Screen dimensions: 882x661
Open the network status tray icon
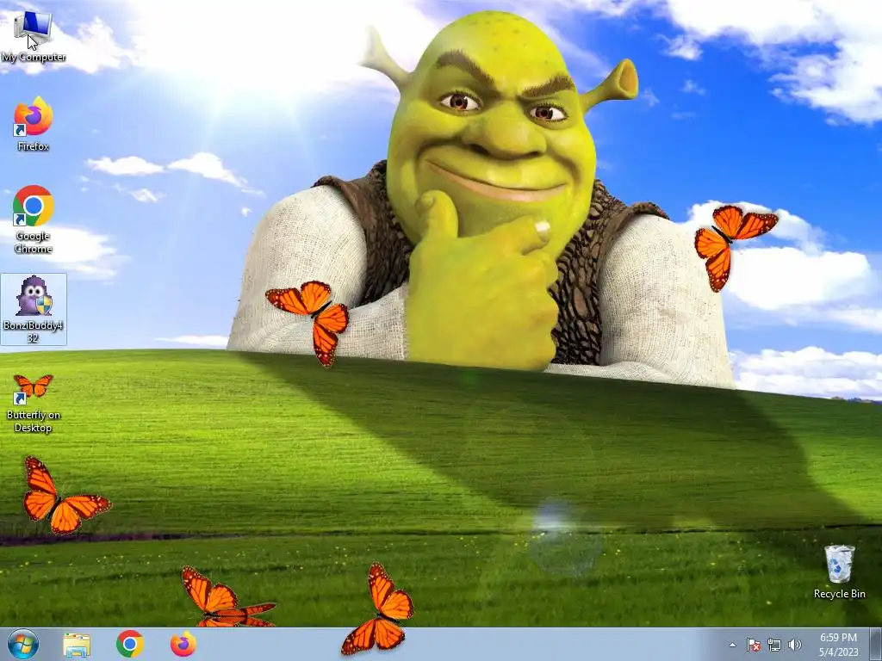[x=774, y=645]
